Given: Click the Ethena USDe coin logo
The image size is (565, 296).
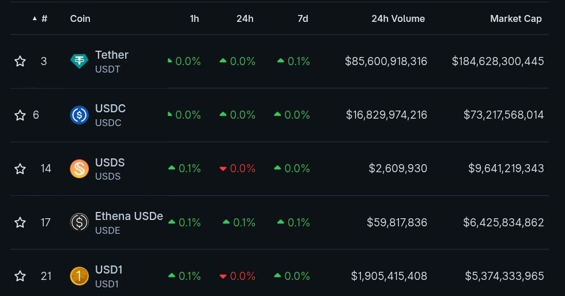Looking at the screenshot, I should 79,222.
